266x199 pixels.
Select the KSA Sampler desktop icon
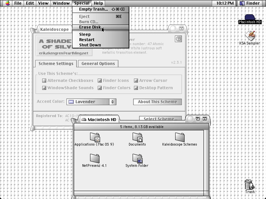(250, 38)
